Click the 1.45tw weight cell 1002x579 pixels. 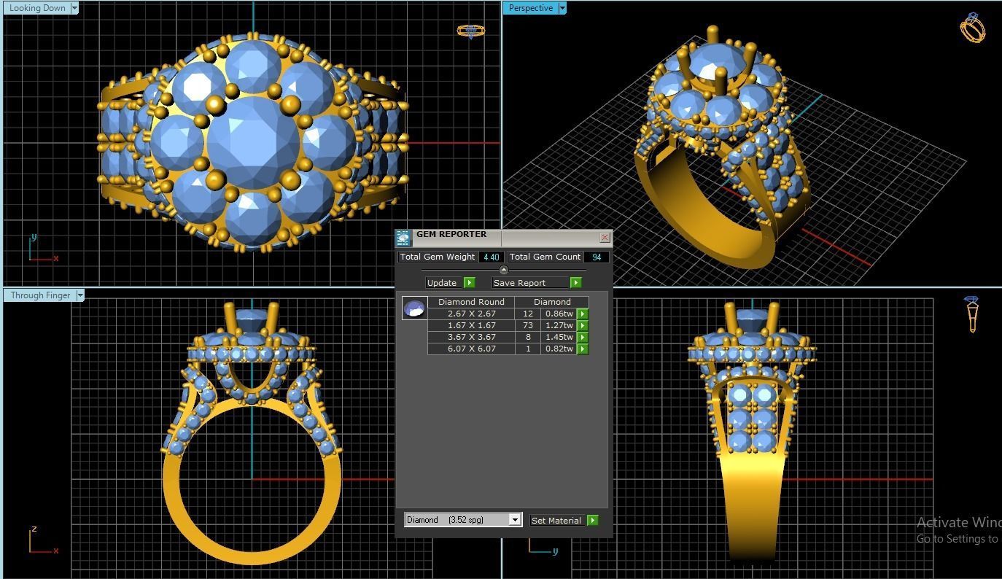[559, 337]
